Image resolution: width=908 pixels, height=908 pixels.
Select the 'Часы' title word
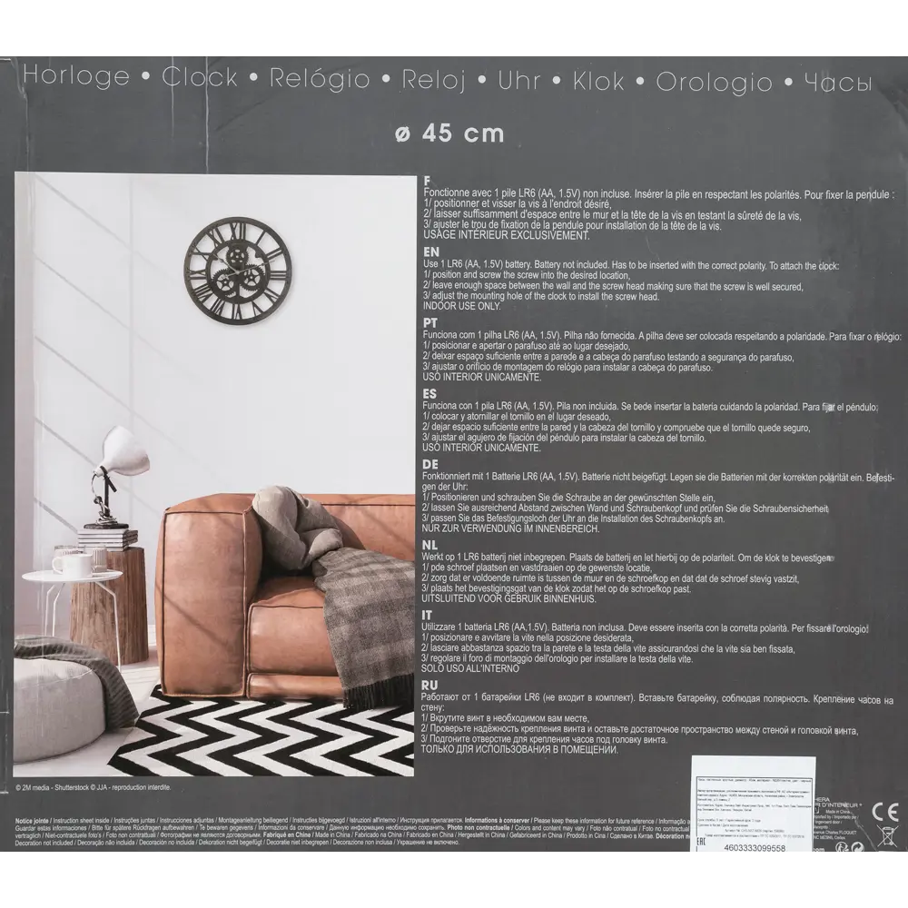[x=837, y=82]
